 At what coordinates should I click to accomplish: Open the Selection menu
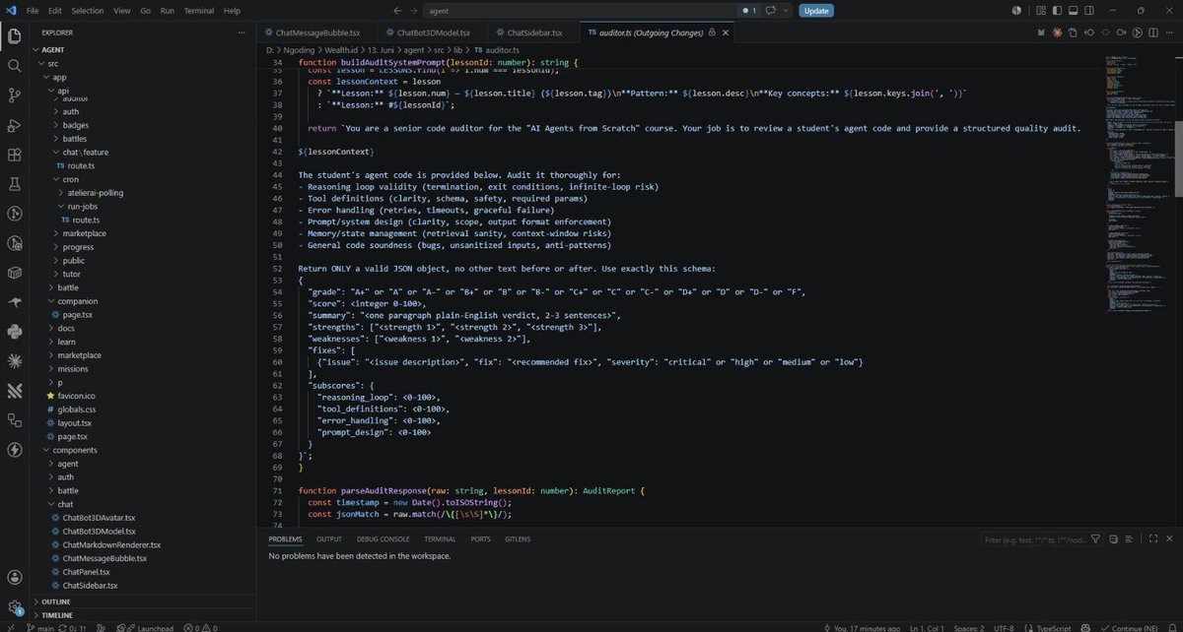tap(87, 11)
